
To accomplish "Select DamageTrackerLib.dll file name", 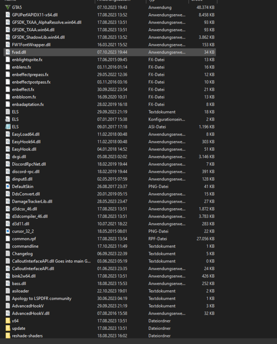I will (32, 201).
